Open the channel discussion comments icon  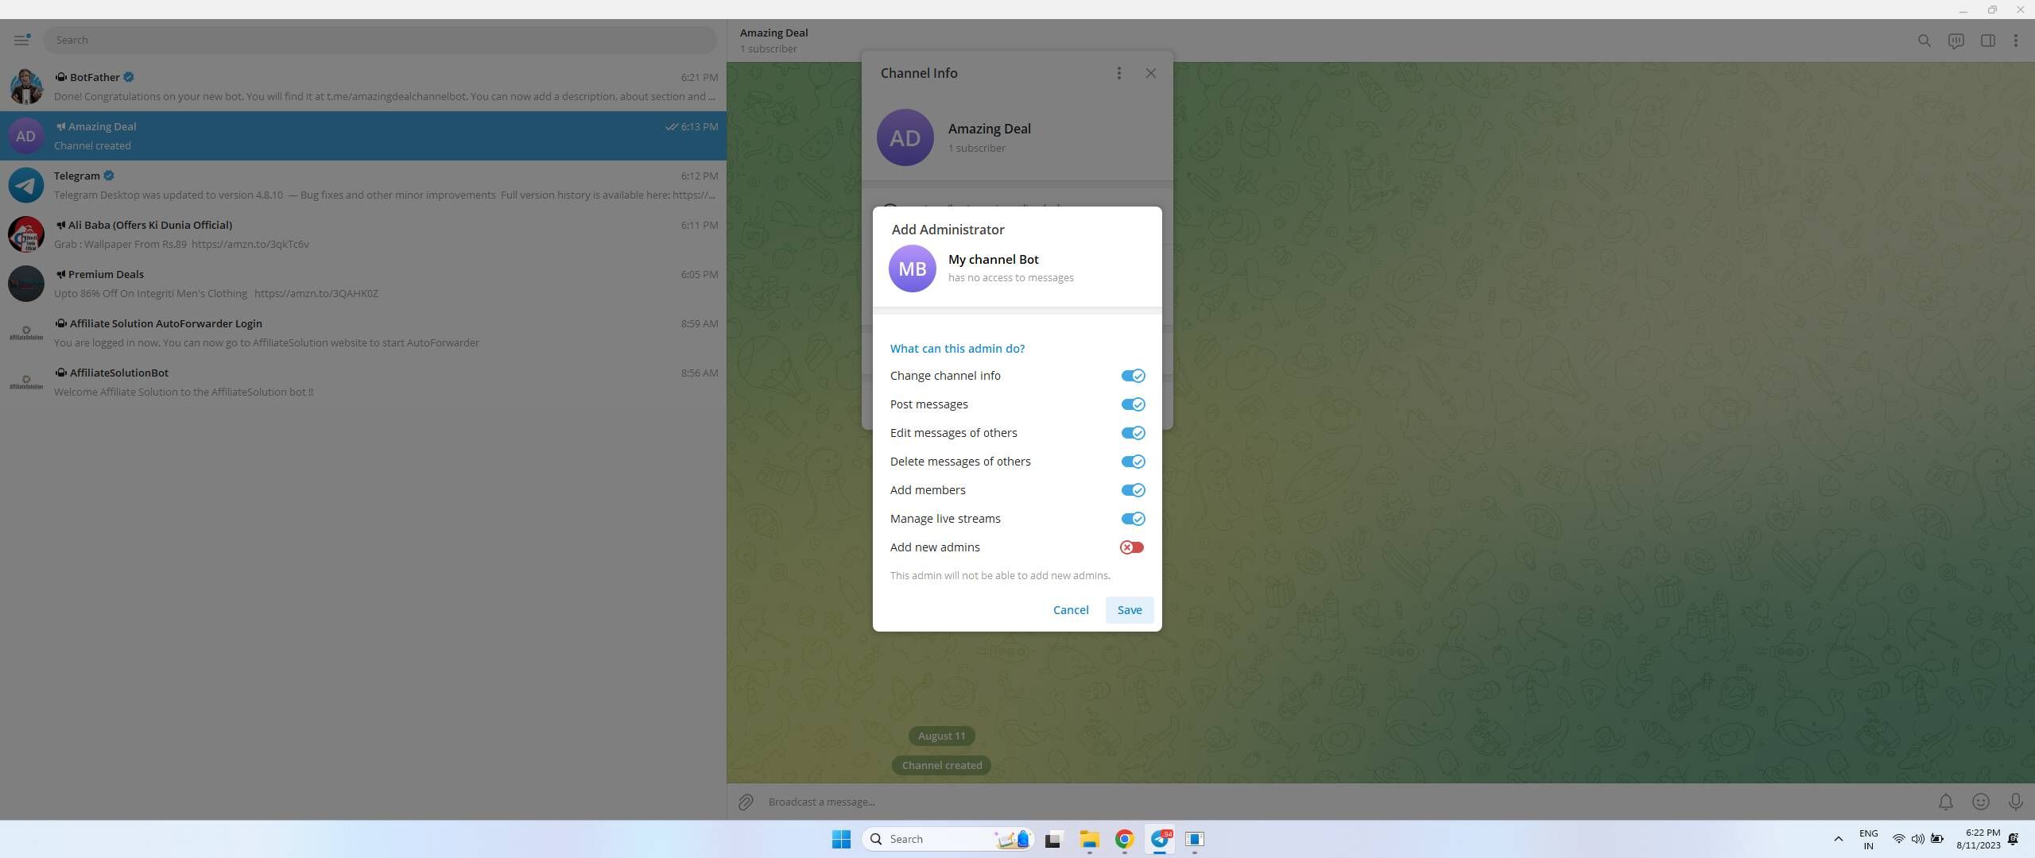[1956, 41]
